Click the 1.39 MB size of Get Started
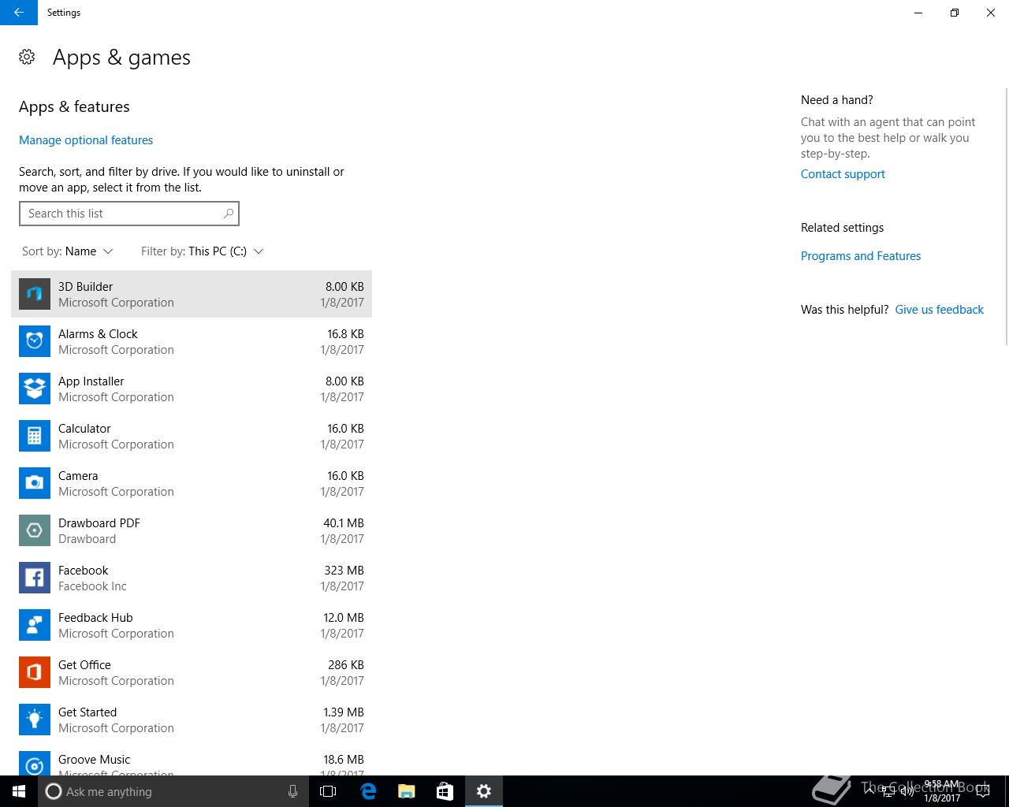1009x807 pixels. [x=344, y=712]
